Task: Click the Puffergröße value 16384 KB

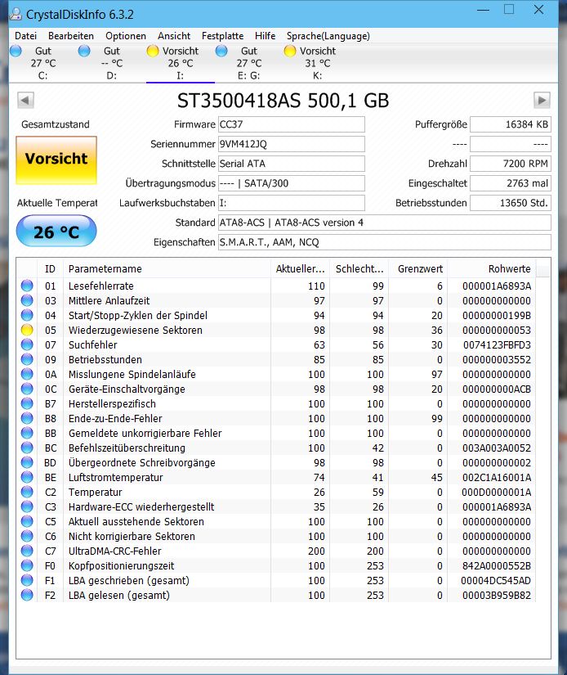Action: pos(511,124)
